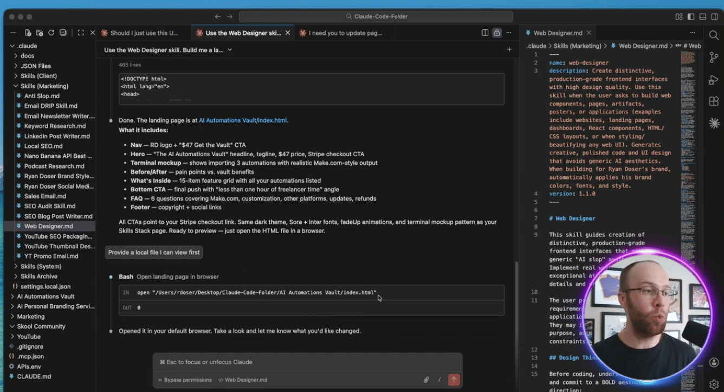Open the conversation title dropdown chevron
The height and width of the screenshot is (392, 724).
point(230,50)
